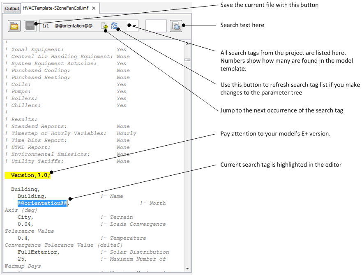Open file with the folder icon
The height and width of the screenshot is (275, 362).
(14, 26)
